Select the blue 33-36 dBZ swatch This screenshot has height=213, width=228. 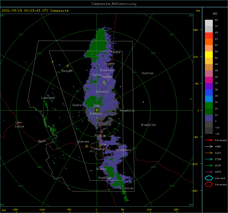click(209, 92)
